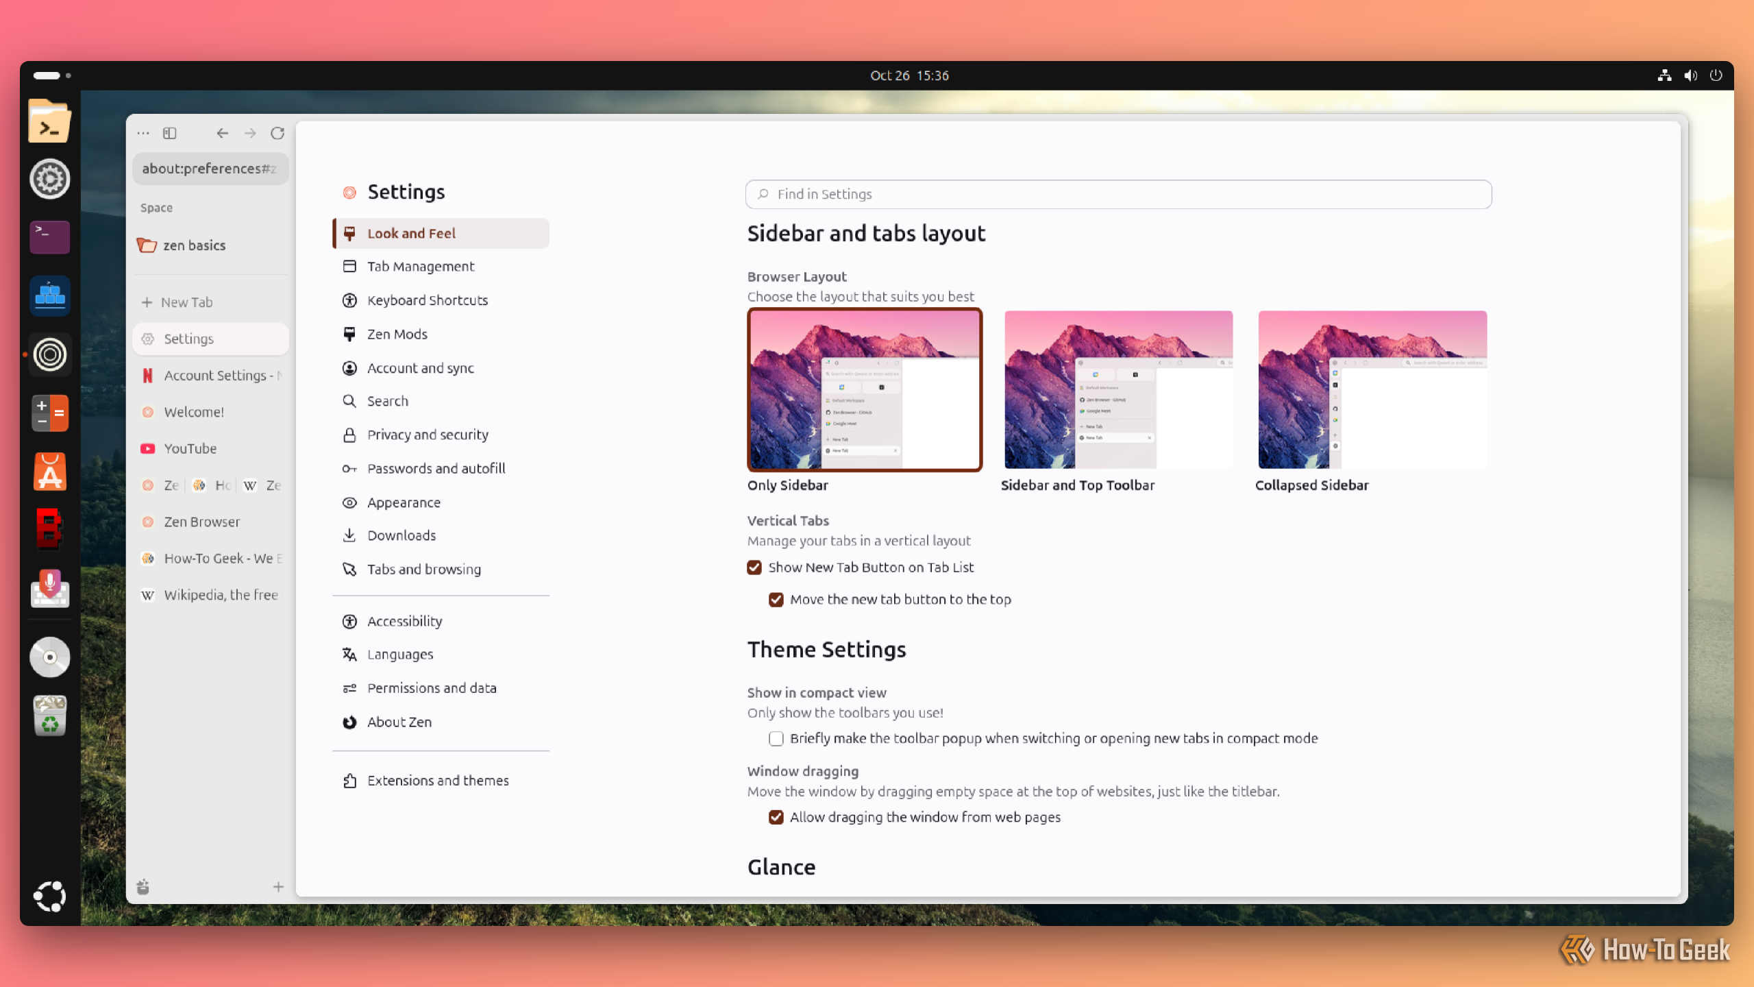Open the Netflix Account Settings tab
The image size is (1754, 987).
[211, 376]
